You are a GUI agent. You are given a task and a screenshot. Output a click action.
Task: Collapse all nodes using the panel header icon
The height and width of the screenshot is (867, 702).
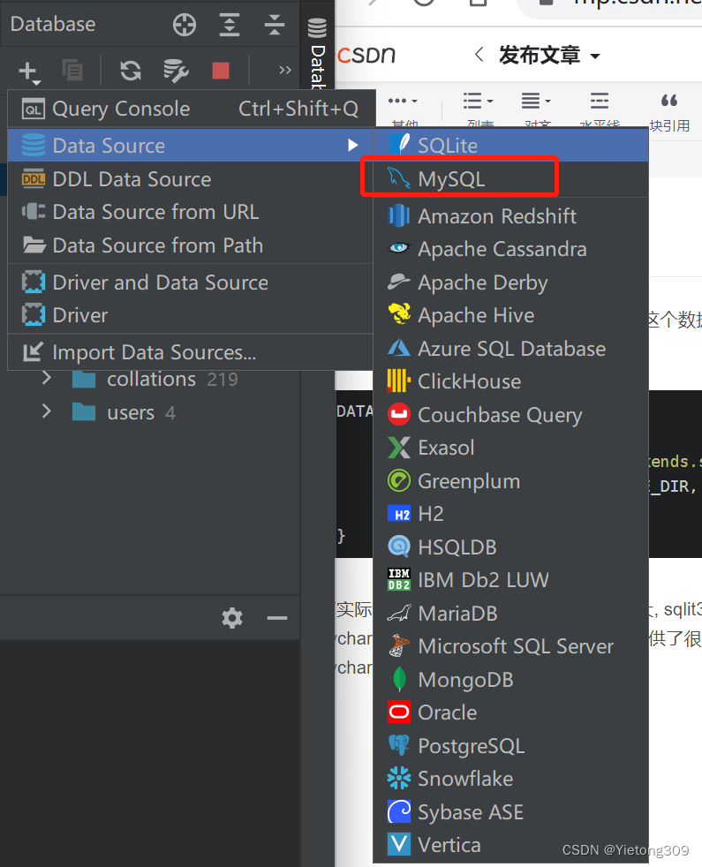tap(276, 25)
